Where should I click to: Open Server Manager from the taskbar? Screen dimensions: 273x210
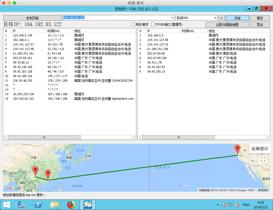coord(22,205)
